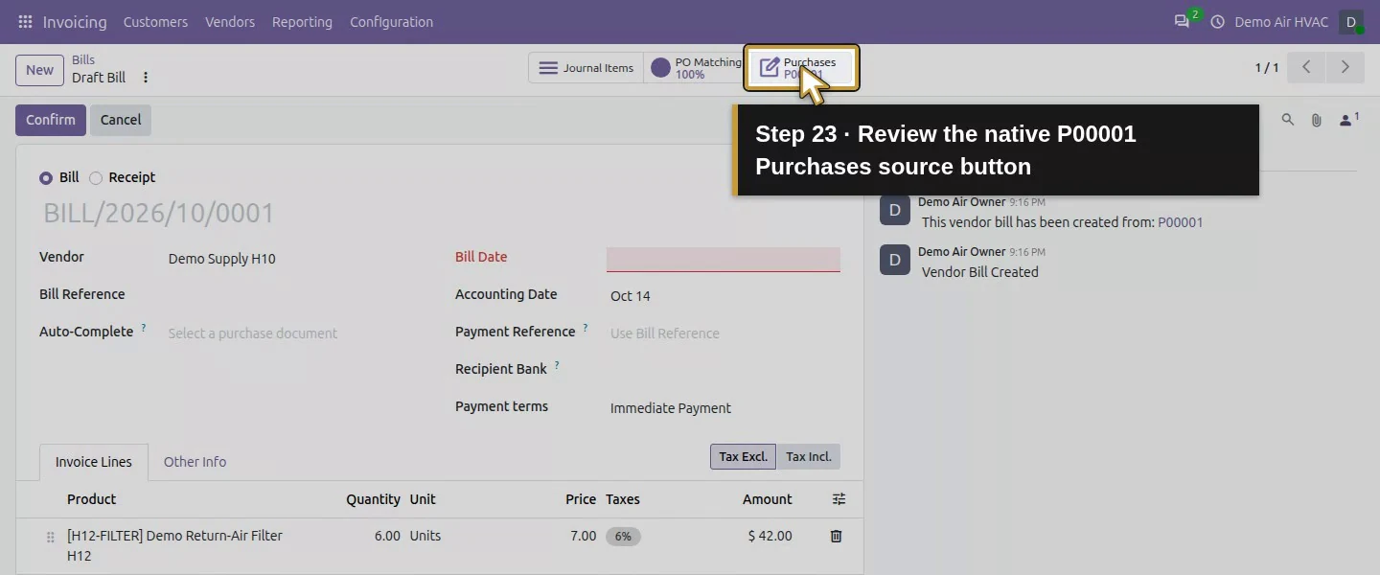Image resolution: width=1380 pixels, height=575 pixels.
Task: Open Journal Items smart button
Action: [586, 68]
